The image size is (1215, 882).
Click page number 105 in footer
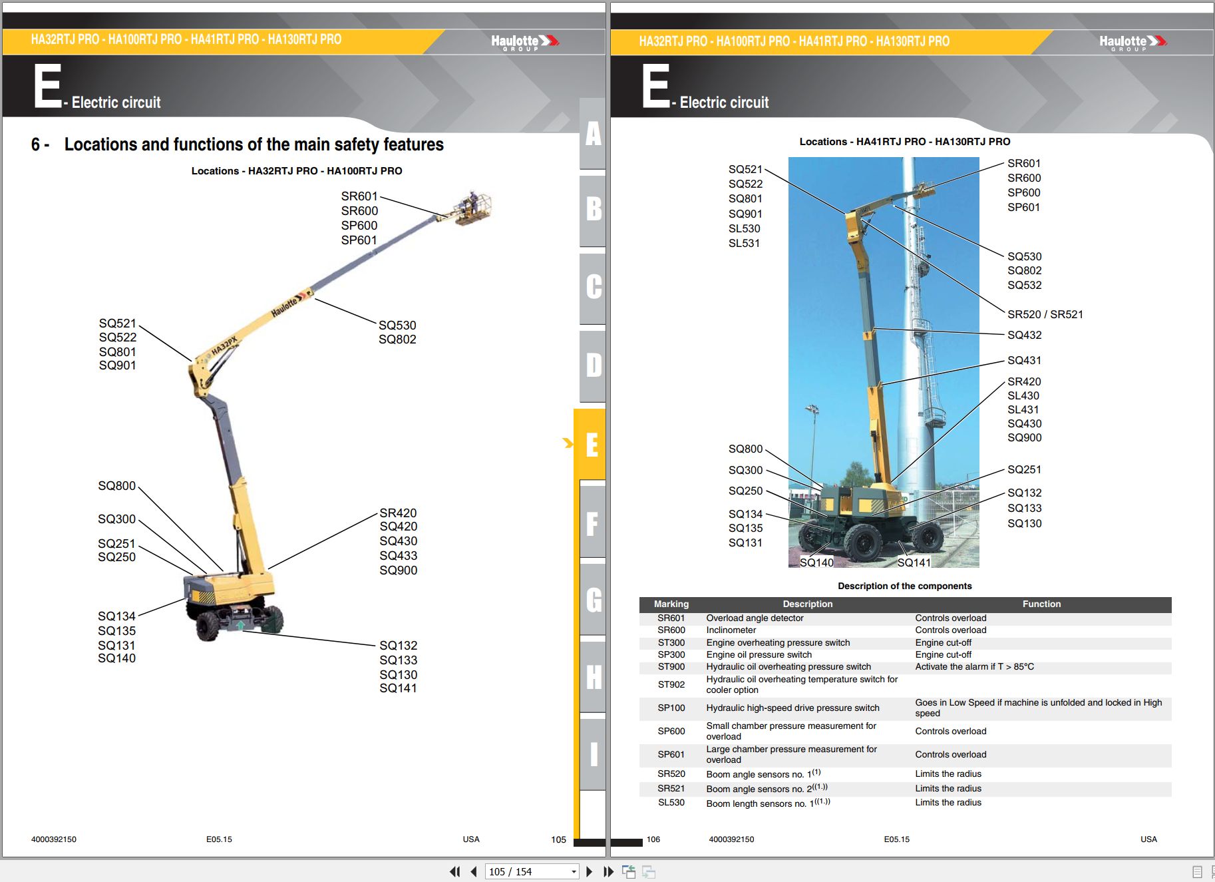point(559,840)
